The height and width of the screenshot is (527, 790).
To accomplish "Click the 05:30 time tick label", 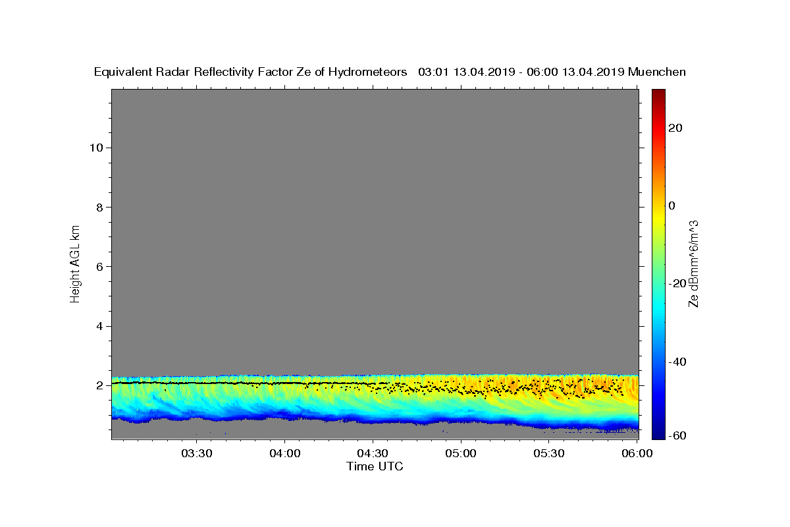I will coord(549,453).
